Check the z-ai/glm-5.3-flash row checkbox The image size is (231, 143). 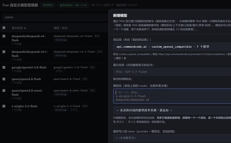click(4, 106)
